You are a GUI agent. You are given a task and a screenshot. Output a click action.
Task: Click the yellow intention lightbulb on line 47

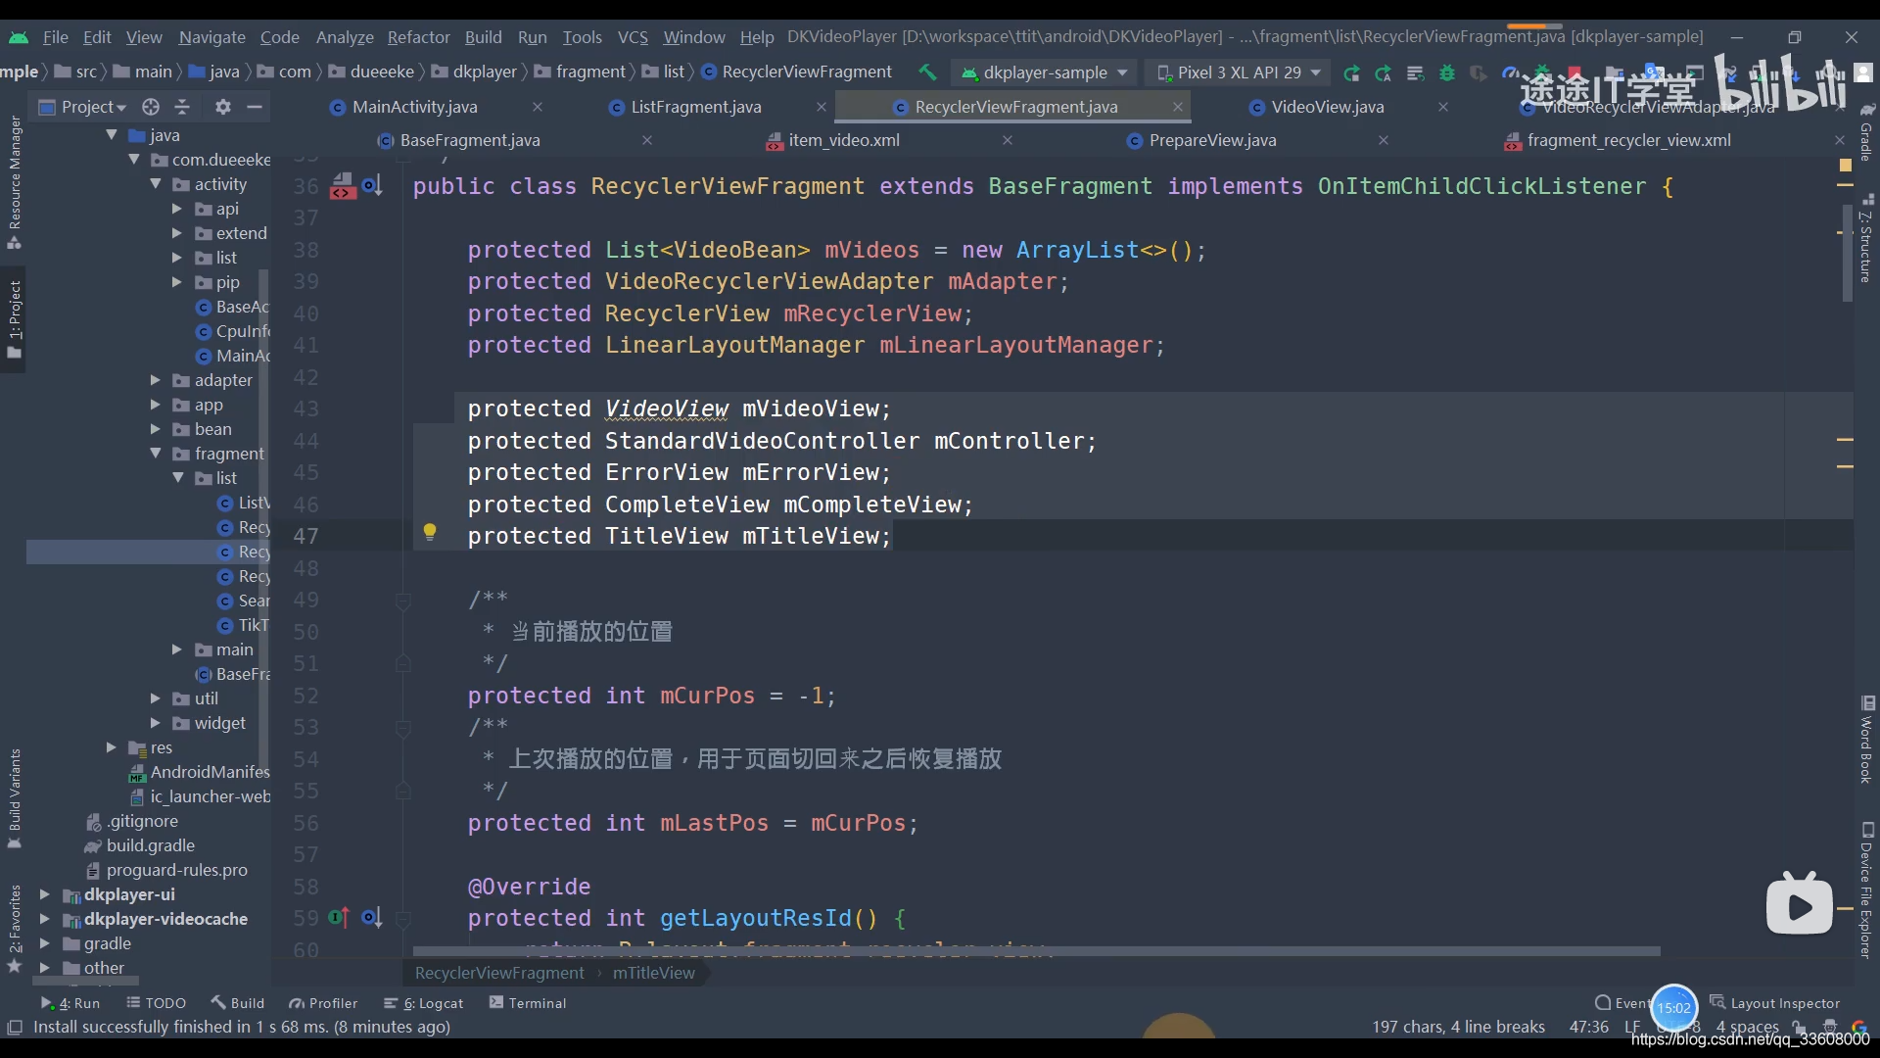click(429, 533)
